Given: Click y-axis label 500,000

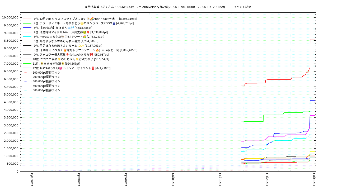Looking at the screenshot, I should [x=13, y=164].
